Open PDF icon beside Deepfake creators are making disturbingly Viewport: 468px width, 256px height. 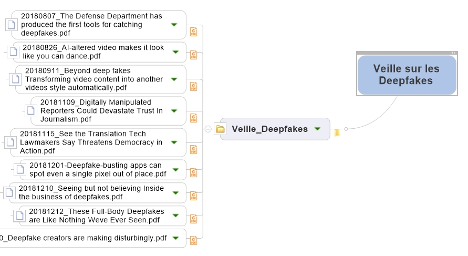(194, 240)
